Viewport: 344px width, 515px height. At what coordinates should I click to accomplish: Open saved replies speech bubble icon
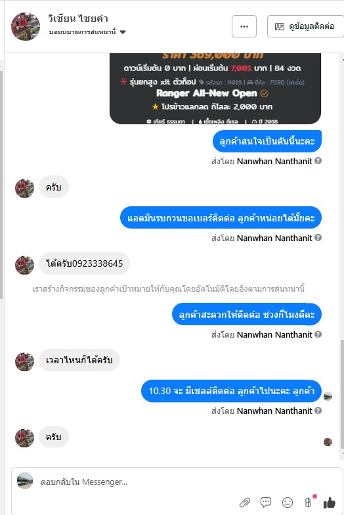265,502
